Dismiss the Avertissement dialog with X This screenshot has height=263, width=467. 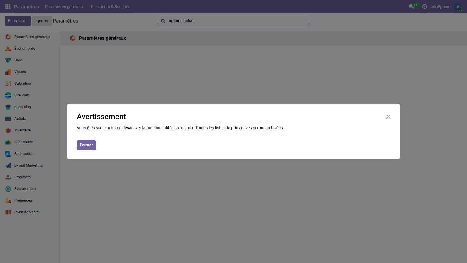[x=388, y=117]
